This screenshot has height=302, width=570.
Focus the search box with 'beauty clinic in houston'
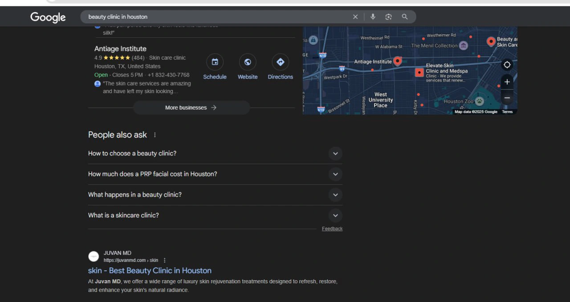click(x=218, y=17)
